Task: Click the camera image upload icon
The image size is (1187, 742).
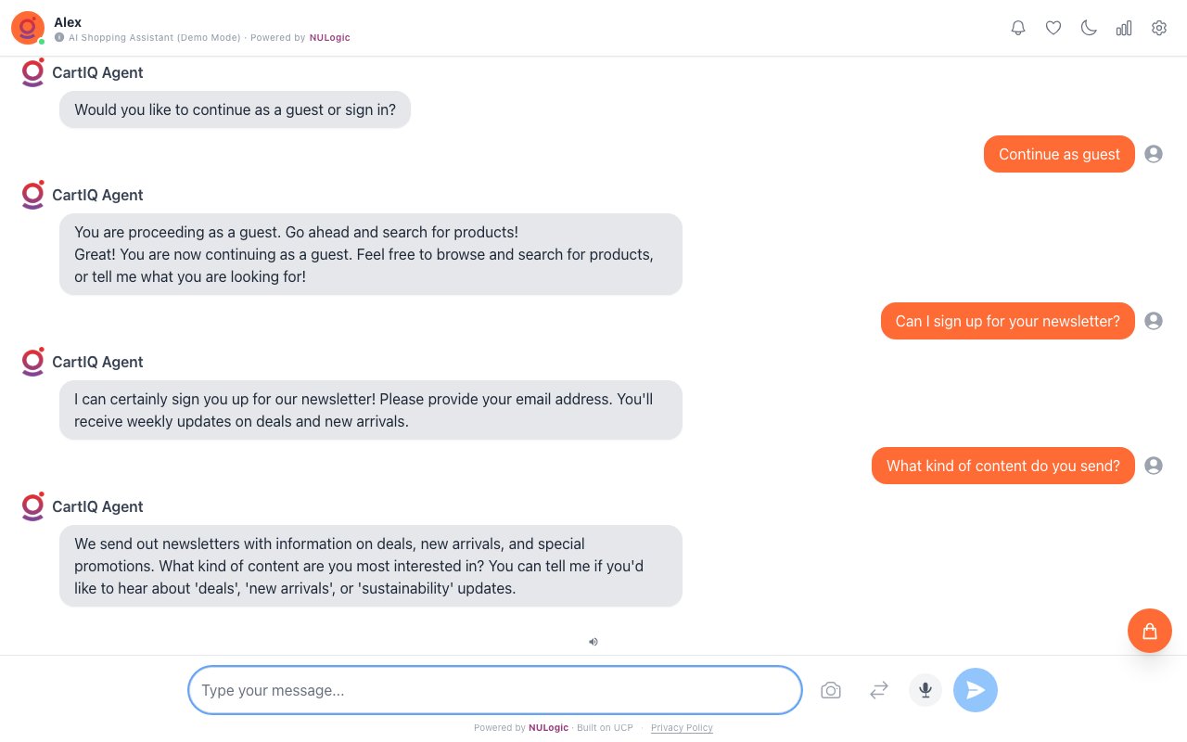Action: coord(831,690)
